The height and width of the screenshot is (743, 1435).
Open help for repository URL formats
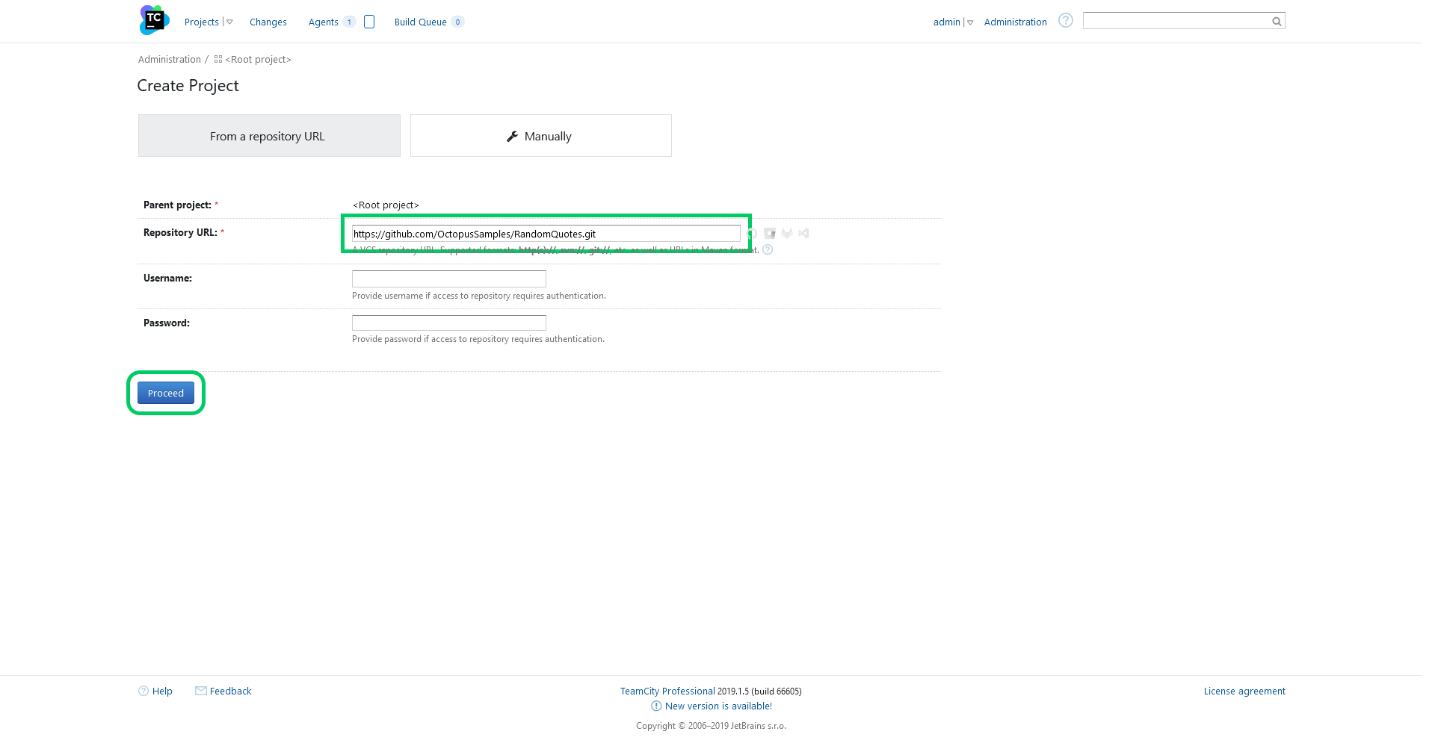(x=768, y=250)
